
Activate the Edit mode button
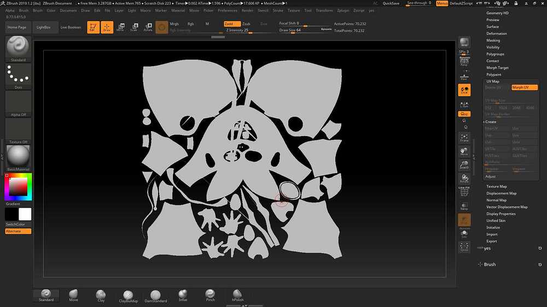tap(93, 27)
